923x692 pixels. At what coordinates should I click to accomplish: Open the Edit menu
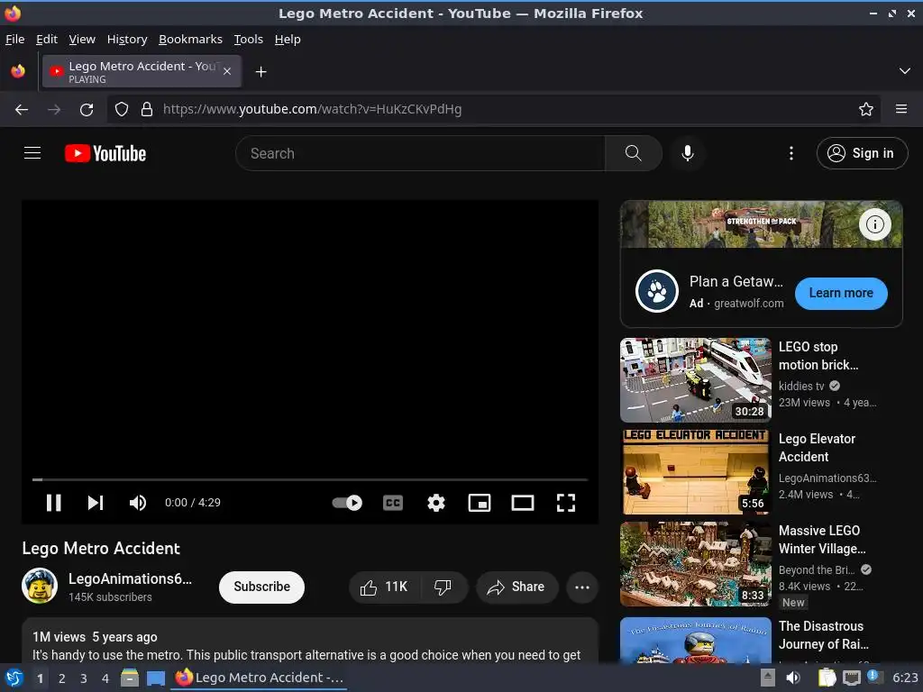[x=47, y=39]
